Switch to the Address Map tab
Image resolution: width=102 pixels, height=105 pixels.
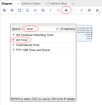pyautogui.click(x=58, y=4)
